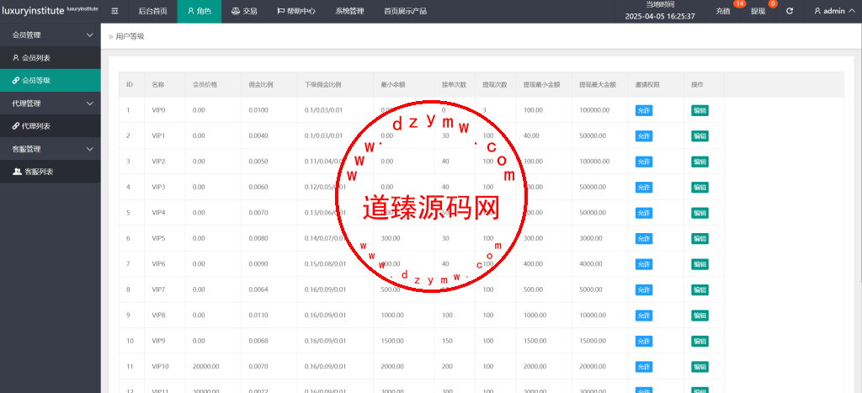
Task: Click 编辑 button for VIP8 row
Action: pyautogui.click(x=700, y=316)
